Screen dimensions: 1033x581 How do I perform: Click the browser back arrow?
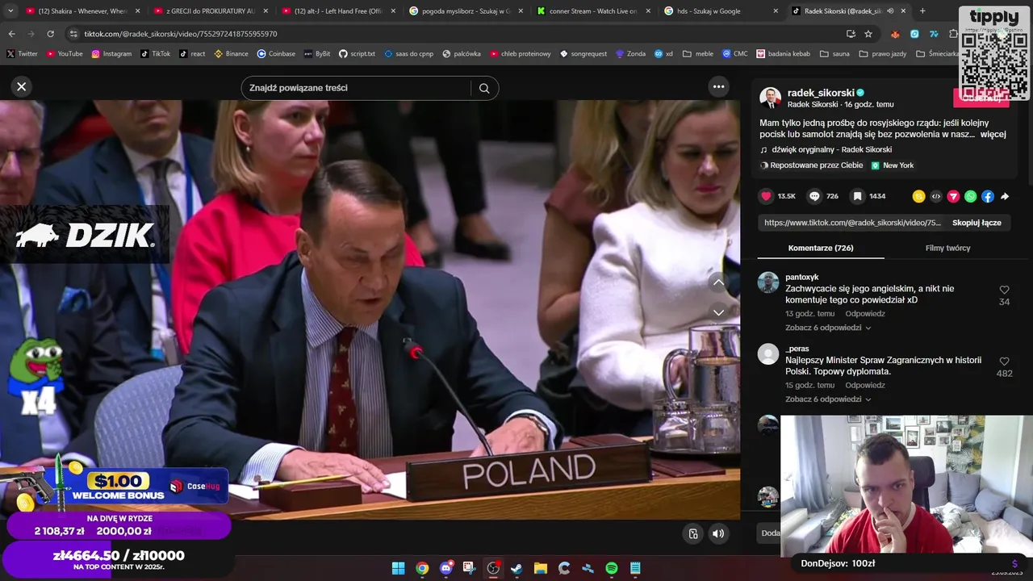tap(11, 34)
